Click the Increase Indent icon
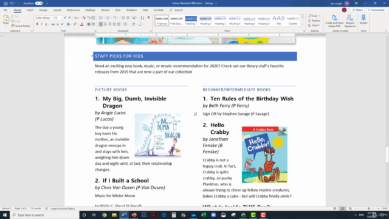This screenshot has width=389, height=219. point(128,18)
